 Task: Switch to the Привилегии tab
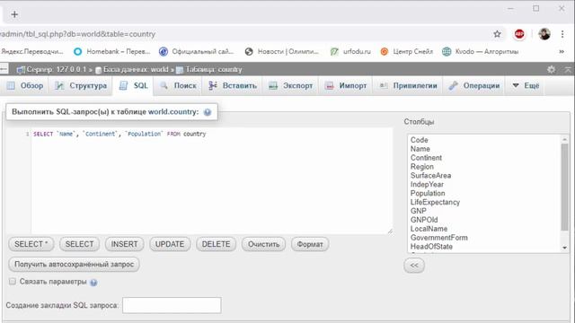(408, 86)
